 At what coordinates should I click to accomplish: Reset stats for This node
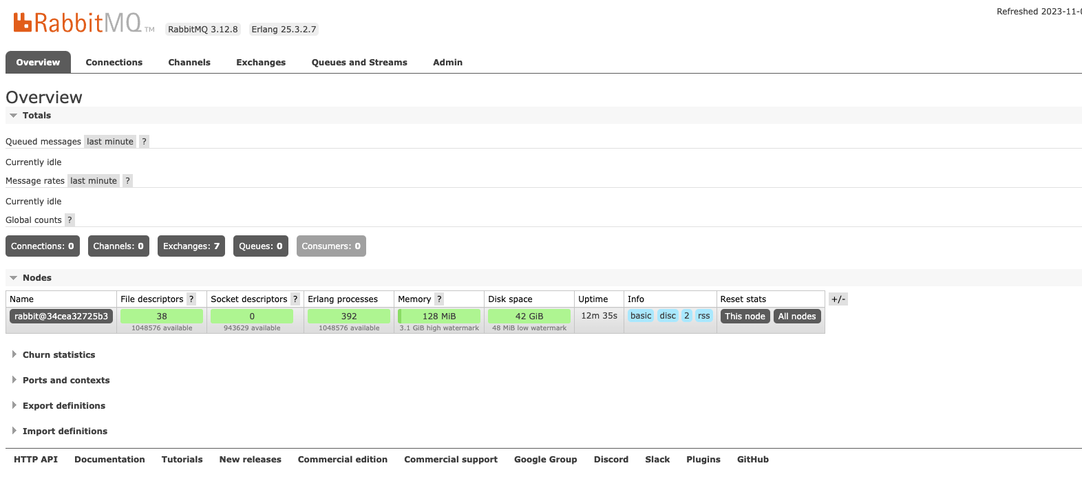click(x=745, y=317)
